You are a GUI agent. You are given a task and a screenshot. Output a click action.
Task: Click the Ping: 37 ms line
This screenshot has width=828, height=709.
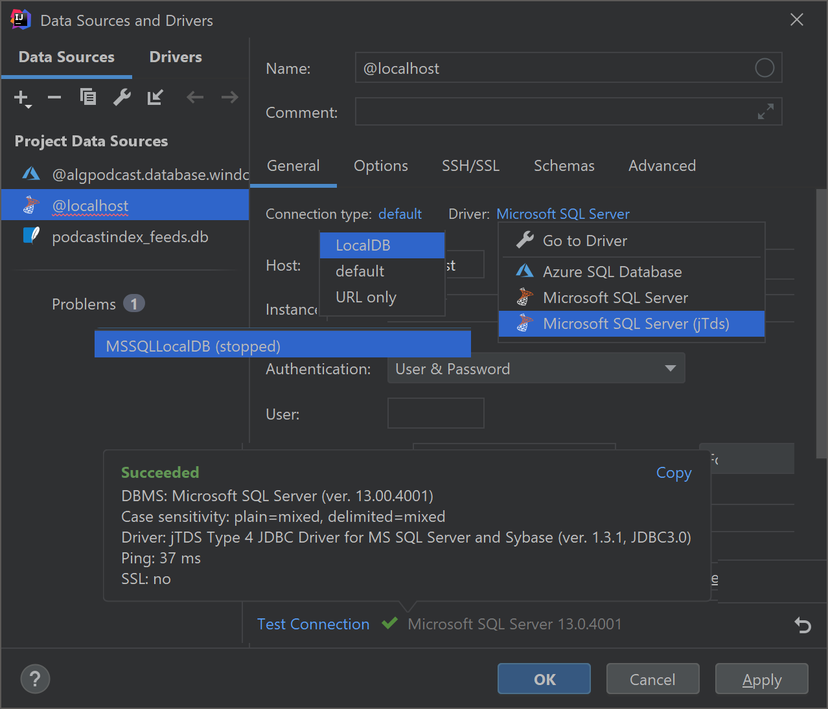(x=161, y=558)
